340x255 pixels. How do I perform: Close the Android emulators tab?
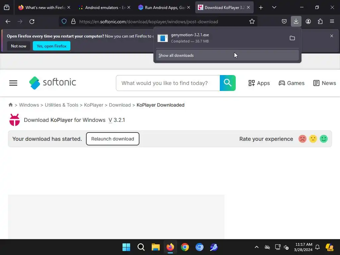click(129, 7)
